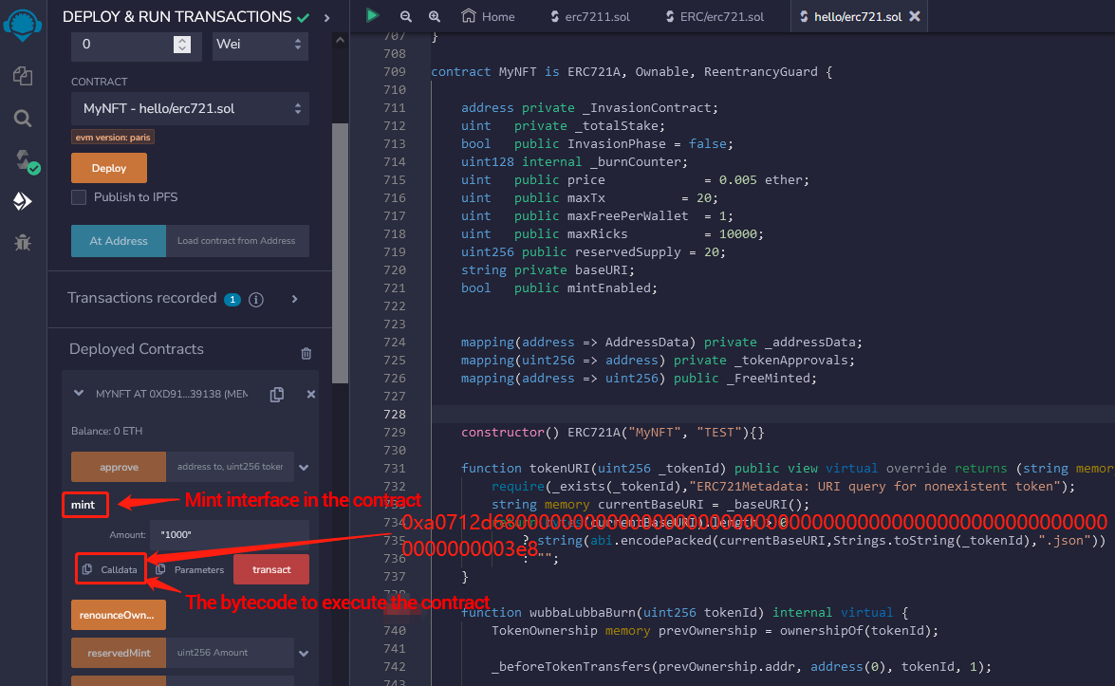The image size is (1115, 686).
Task: Click the renounceOwnership function button
Action: coord(118,615)
